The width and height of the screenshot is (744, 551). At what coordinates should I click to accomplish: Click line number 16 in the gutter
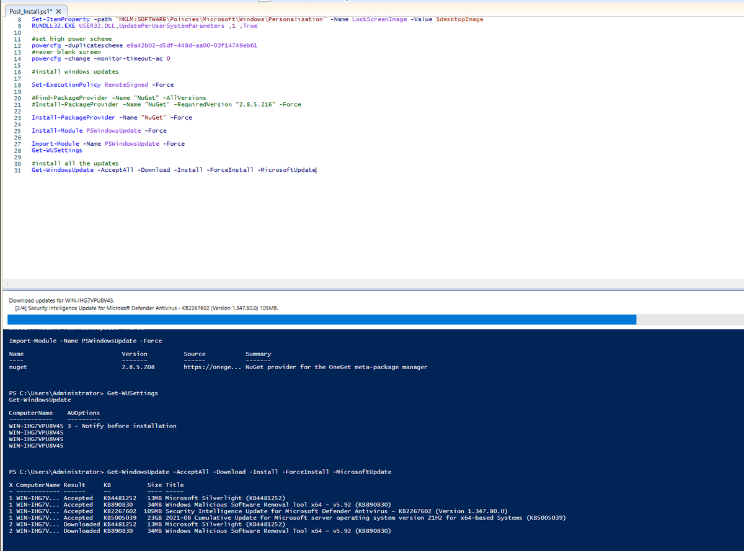[17, 72]
